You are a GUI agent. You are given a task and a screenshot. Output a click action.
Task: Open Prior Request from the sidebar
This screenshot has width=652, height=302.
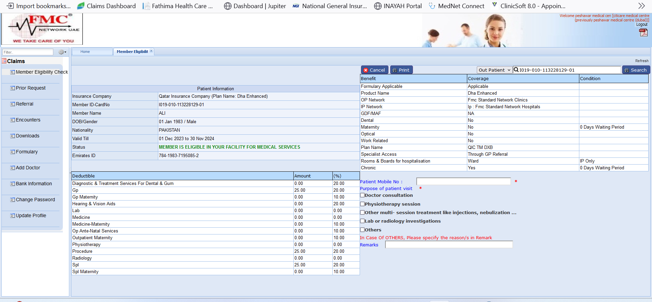tap(31, 88)
